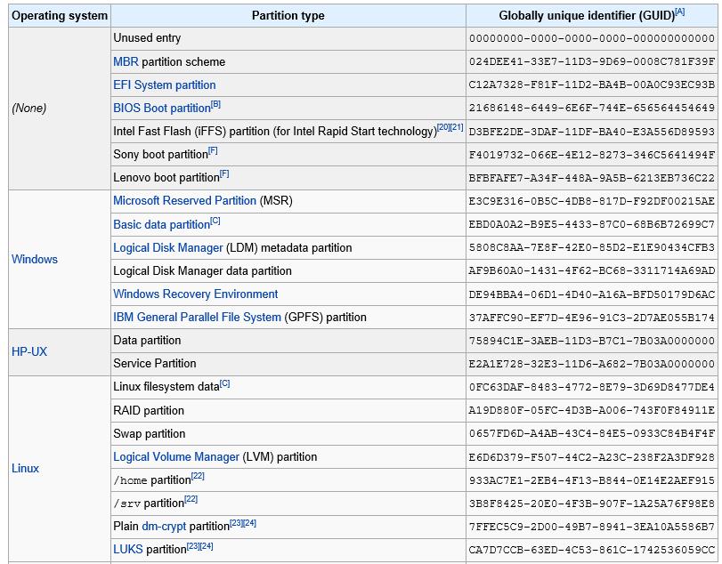Click footnote [F] beside Sony boot partition
This screenshot has height=564, width=722.
pos(213,150)
